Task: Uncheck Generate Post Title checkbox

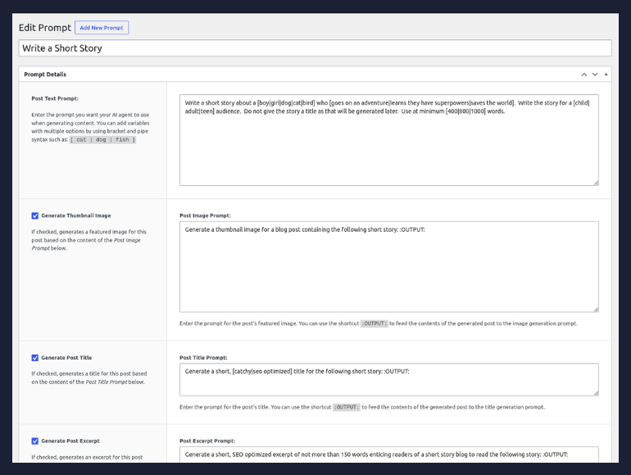Action: [x=35, y=358]
